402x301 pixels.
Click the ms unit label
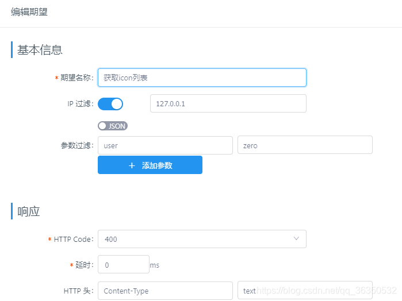tap(155, 265)
